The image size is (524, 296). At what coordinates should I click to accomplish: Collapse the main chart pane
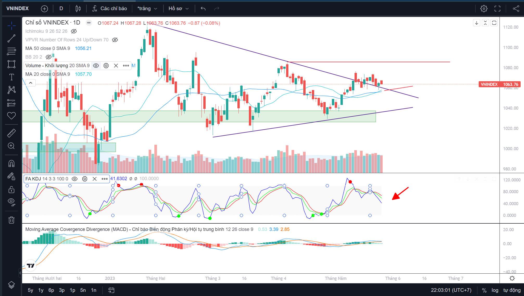485,23
